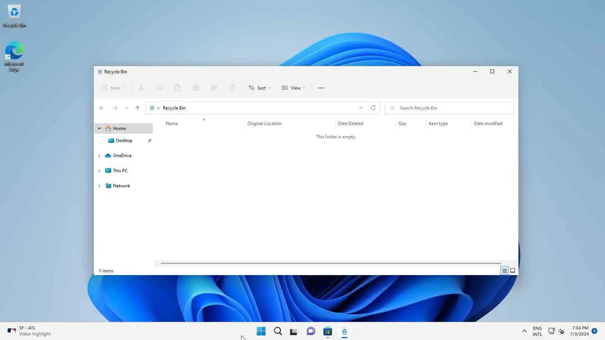Image resolution: width=605 pixels, height=340 pixels.
Task: Expand the This PC tree node
Action: pos(99,171)
